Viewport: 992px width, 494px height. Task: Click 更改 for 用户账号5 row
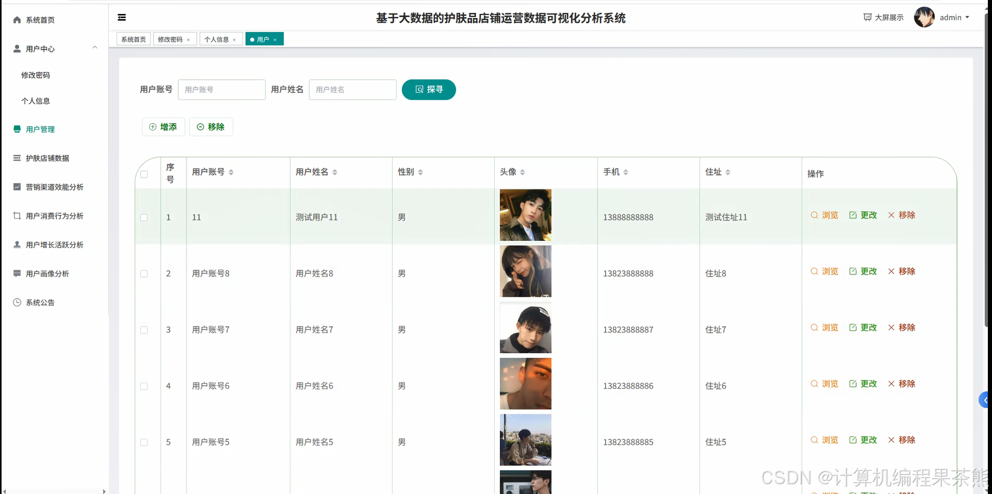[x=863, y=440]
